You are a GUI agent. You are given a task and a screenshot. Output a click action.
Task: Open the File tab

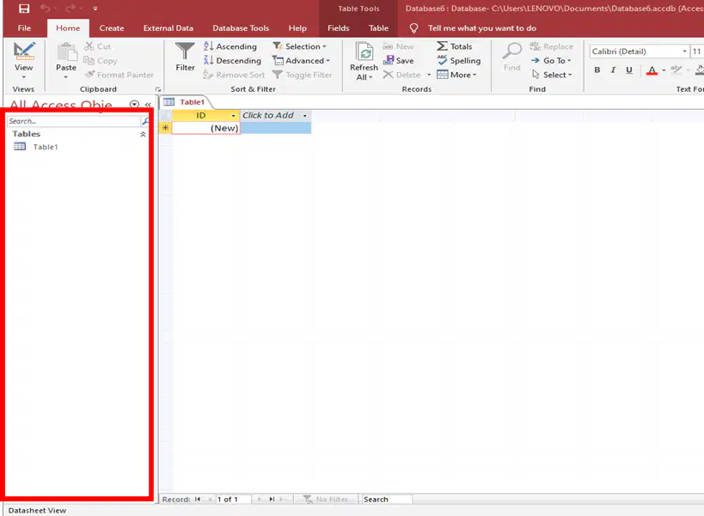[x=24, y=27]
